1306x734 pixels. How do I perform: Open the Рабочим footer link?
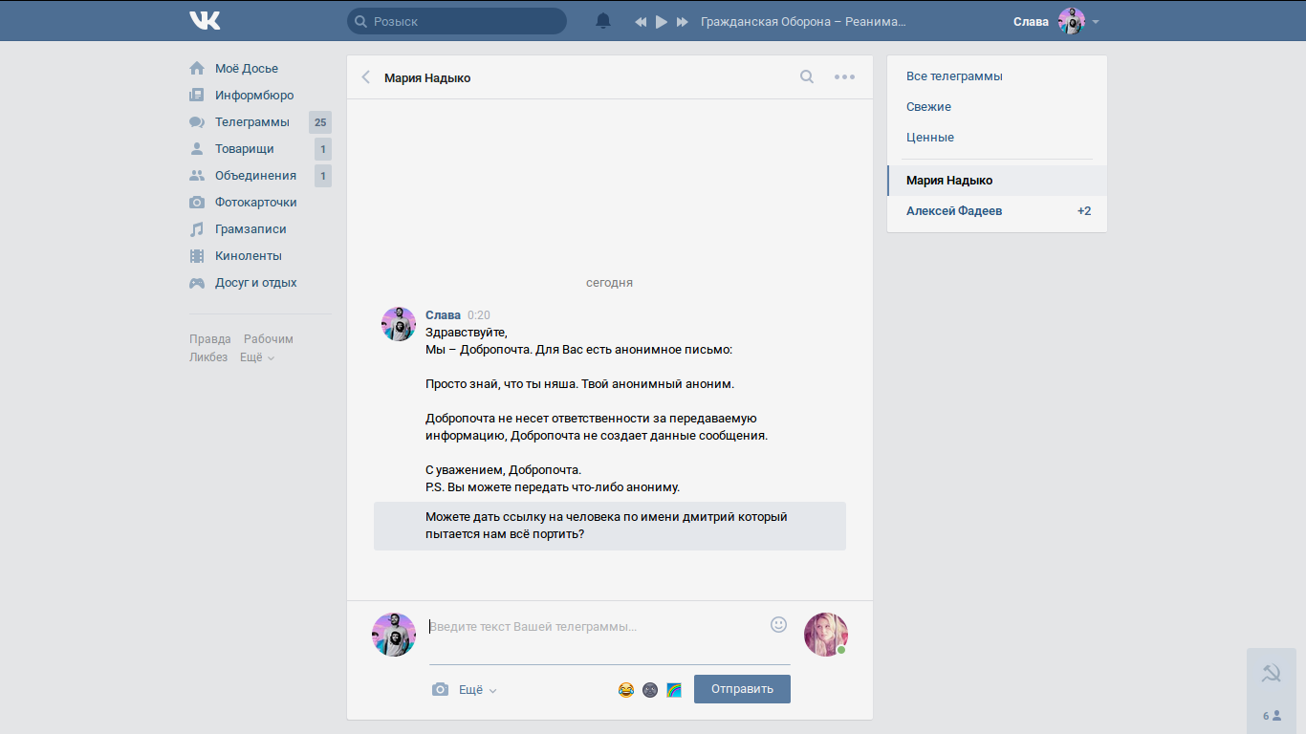tap(269, 339)
